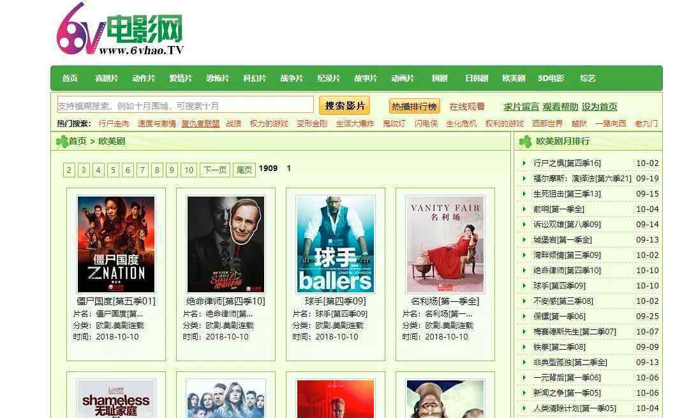Open the 复仇者联盟 hot search link
Screen dimensions: 689x418
point(200,124)
